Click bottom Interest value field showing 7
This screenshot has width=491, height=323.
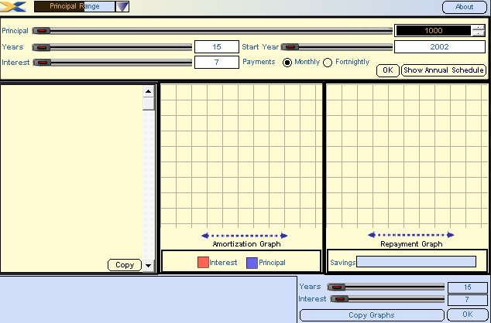coord(467,300)
